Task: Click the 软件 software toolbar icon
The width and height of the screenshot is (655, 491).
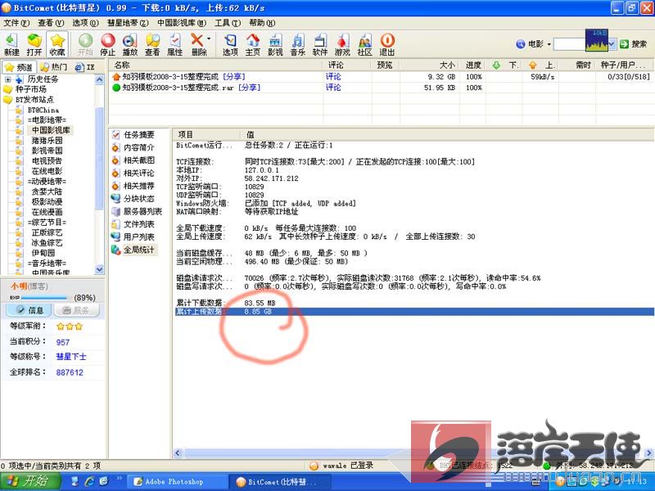Action: tap(320, 44)
